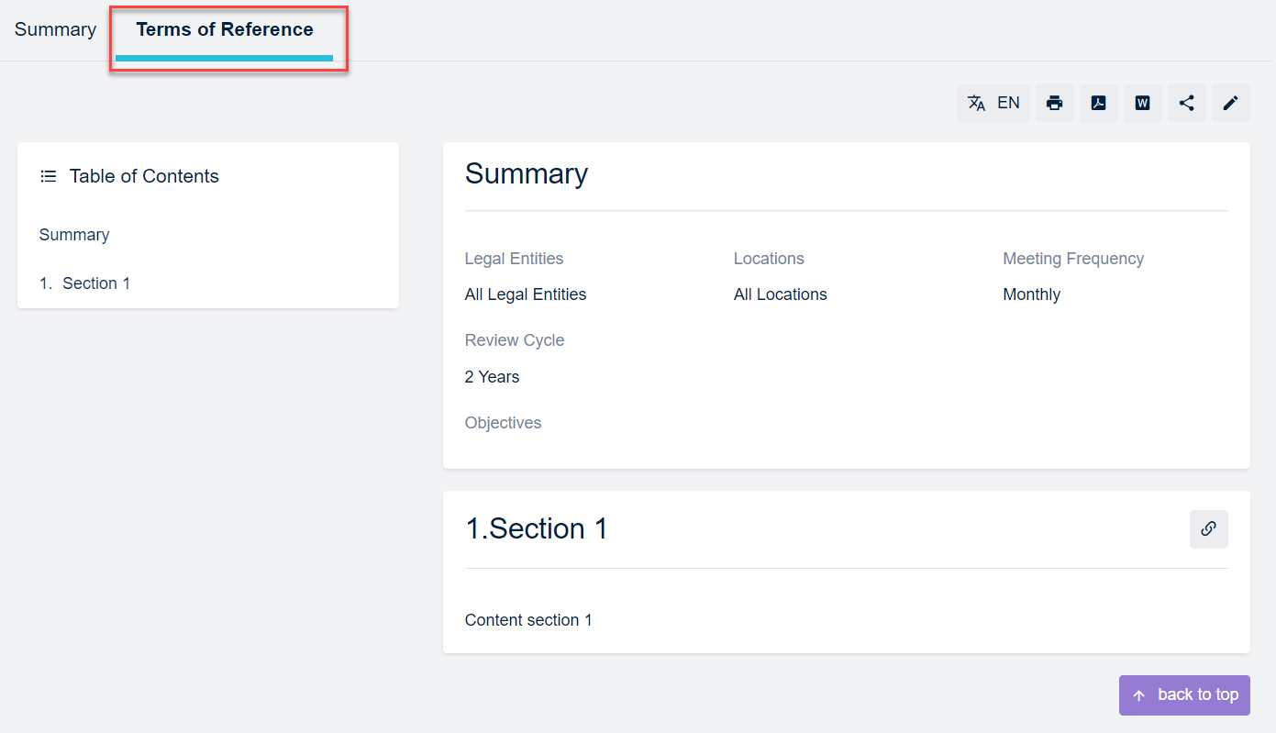Click the Table of Contents list icon

(x=49, y=176)
